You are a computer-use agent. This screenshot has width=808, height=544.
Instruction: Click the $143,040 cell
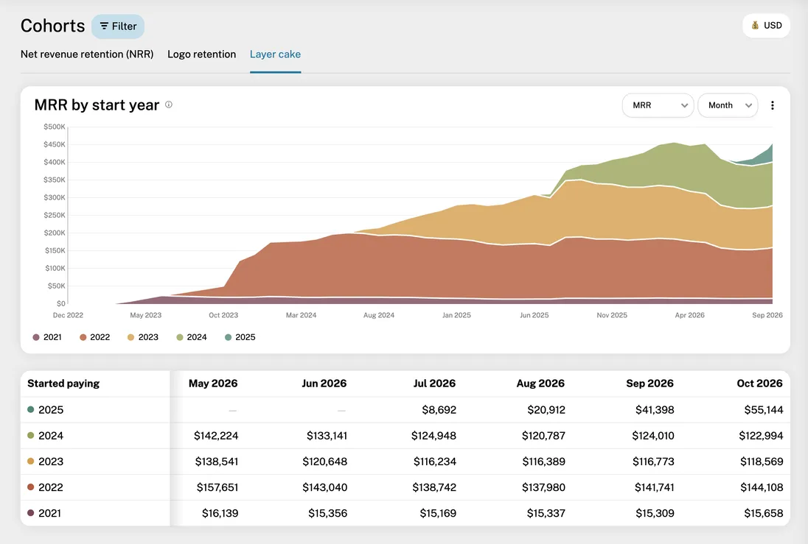click(x=324, y=487)
